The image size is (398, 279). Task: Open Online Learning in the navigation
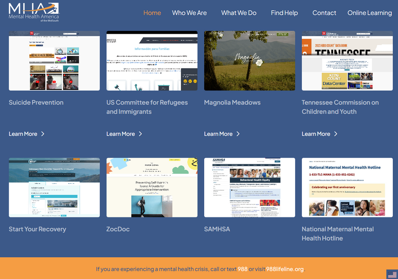pos(370,13)
